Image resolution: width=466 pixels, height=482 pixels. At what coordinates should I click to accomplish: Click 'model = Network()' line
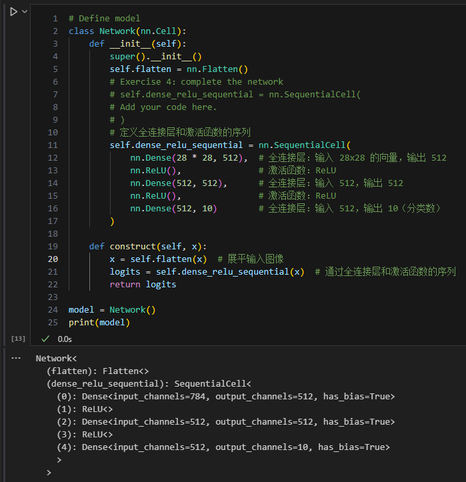click(112, 309)
